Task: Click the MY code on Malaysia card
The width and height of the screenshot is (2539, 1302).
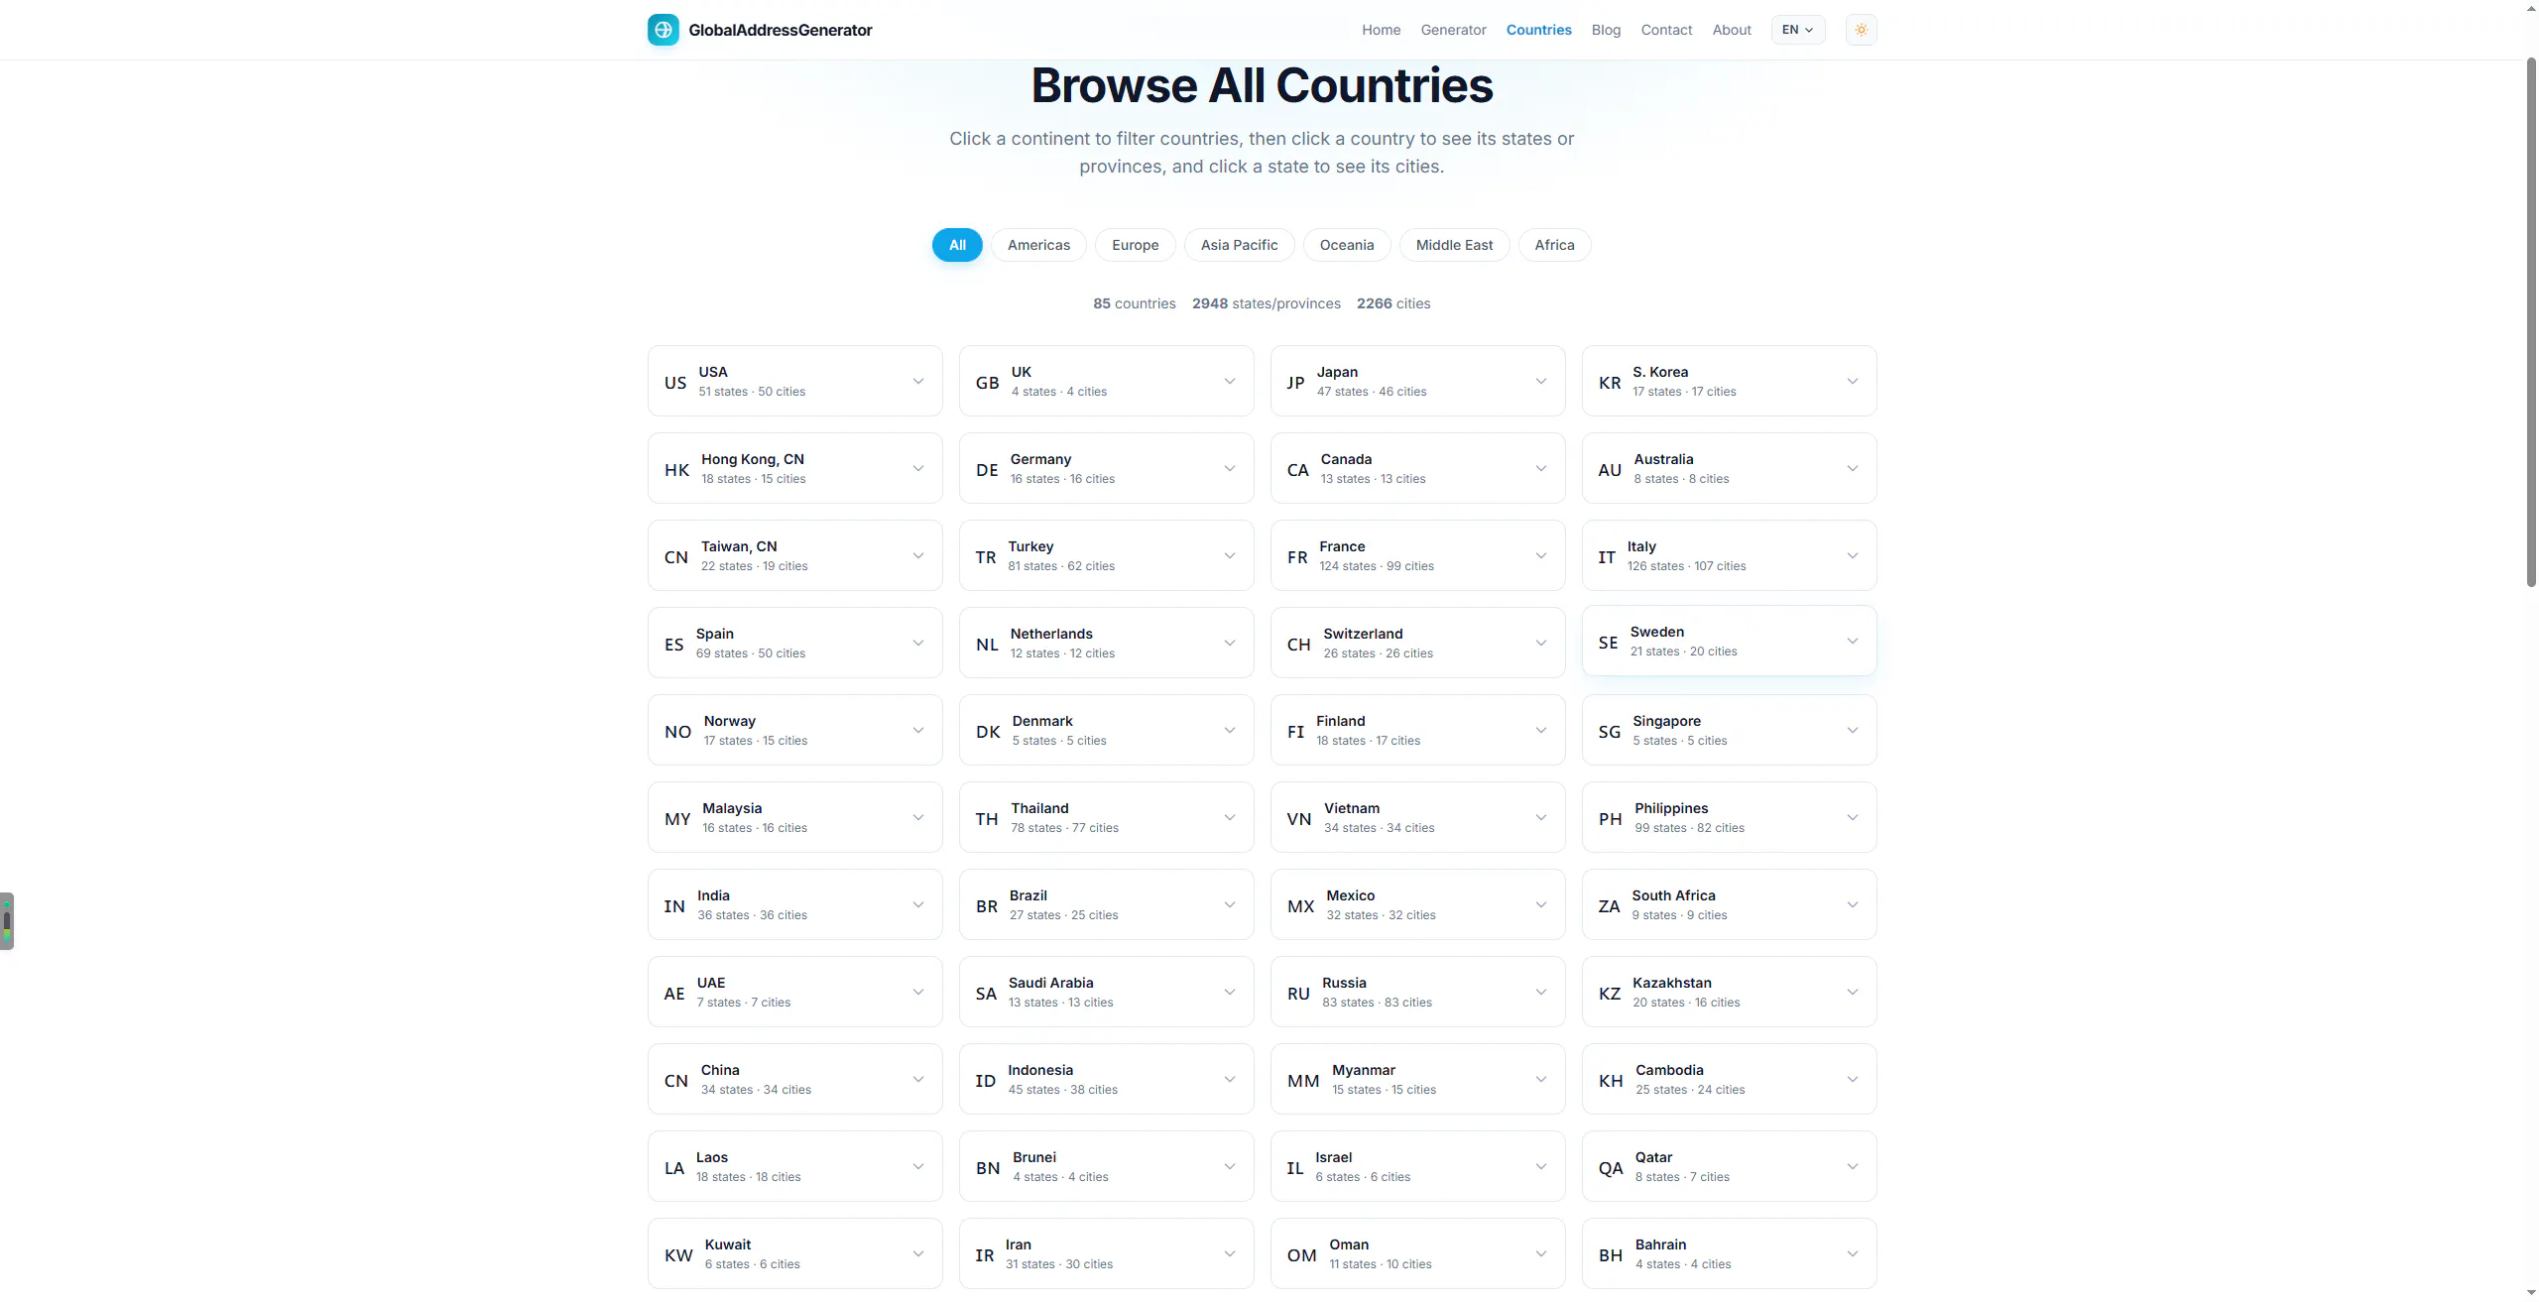Action: pyautogui.click(x=677, y=819)
